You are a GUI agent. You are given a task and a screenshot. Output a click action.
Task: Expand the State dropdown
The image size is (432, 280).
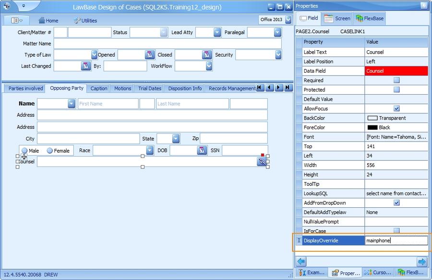[176, 138]
